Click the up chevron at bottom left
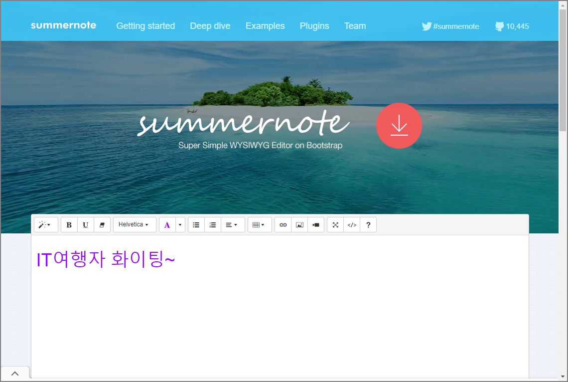The image size is (568, 382). (15, 374)
